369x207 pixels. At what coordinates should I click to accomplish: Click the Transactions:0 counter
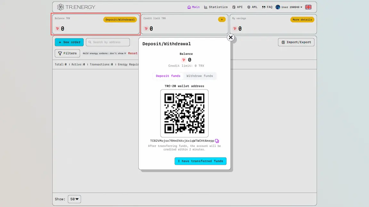click(101, 64)
